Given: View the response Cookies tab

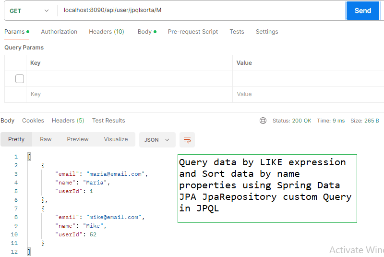Looking at the screenshot, I should pos(33,121).
